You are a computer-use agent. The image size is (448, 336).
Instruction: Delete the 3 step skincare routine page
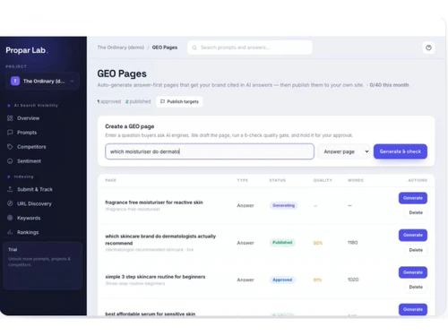[416, 287]
